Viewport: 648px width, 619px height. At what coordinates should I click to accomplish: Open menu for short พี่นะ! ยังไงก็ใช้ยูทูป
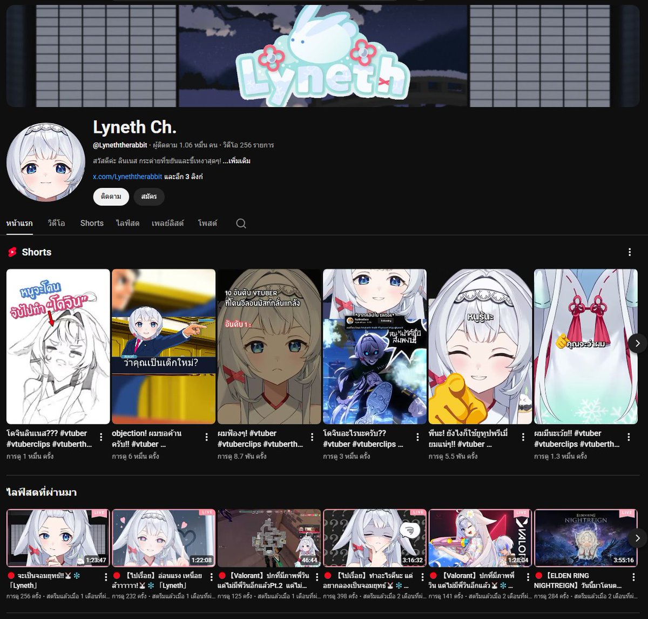click(523, 437)
